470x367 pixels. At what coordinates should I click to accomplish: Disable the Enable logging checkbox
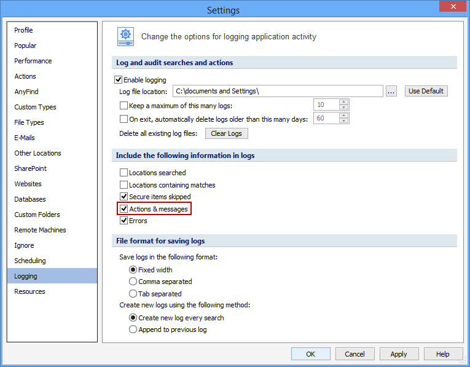[x=119, y=80]
